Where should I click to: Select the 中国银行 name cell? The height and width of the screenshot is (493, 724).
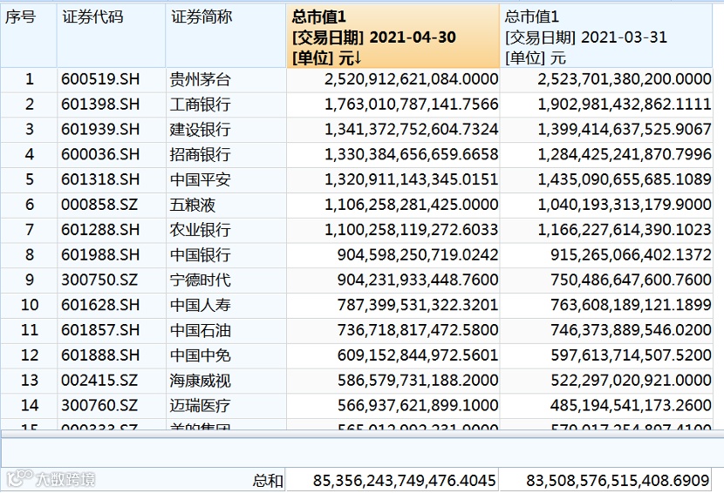click(x=200, y=254)
